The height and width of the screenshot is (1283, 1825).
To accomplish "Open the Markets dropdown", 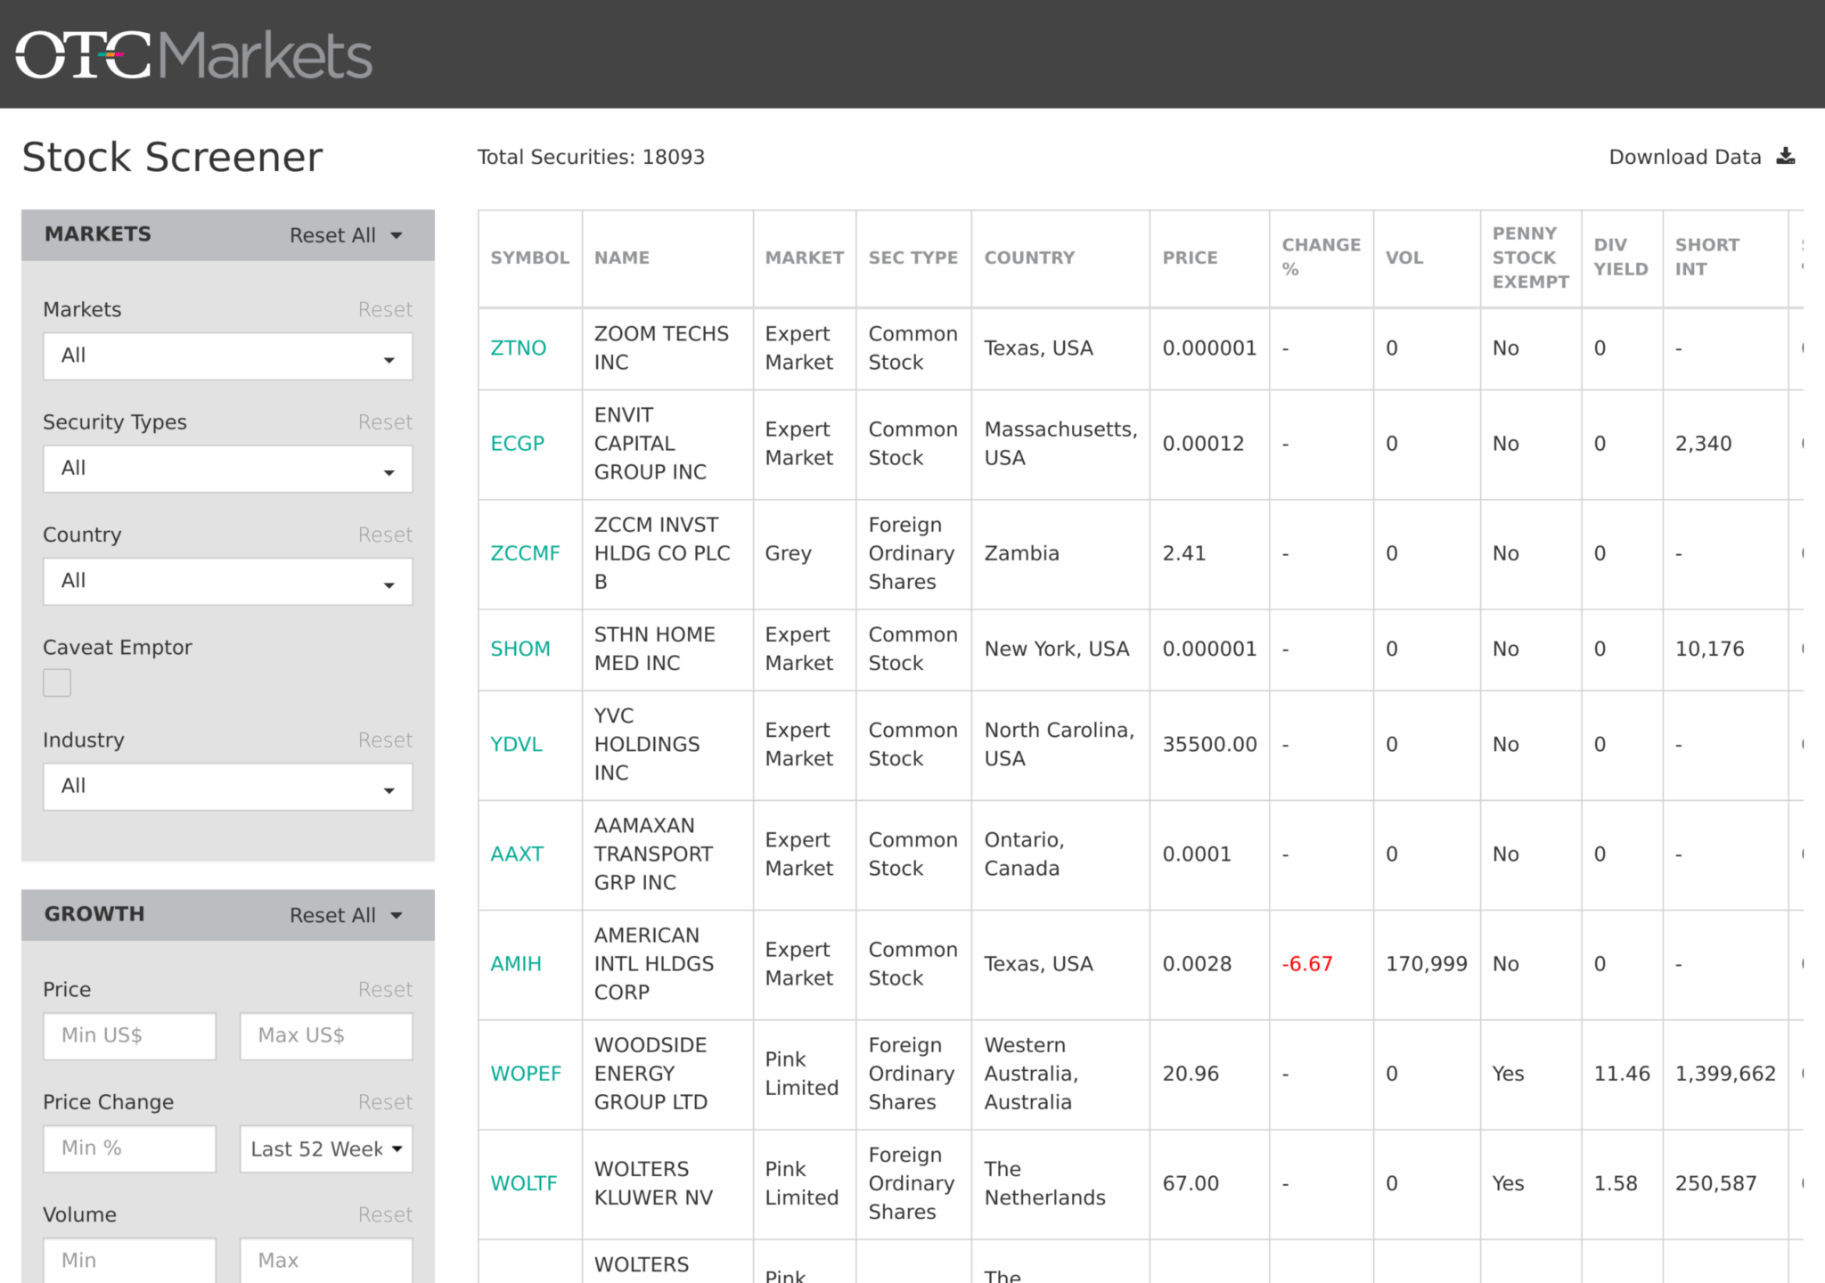I will 228,356.
